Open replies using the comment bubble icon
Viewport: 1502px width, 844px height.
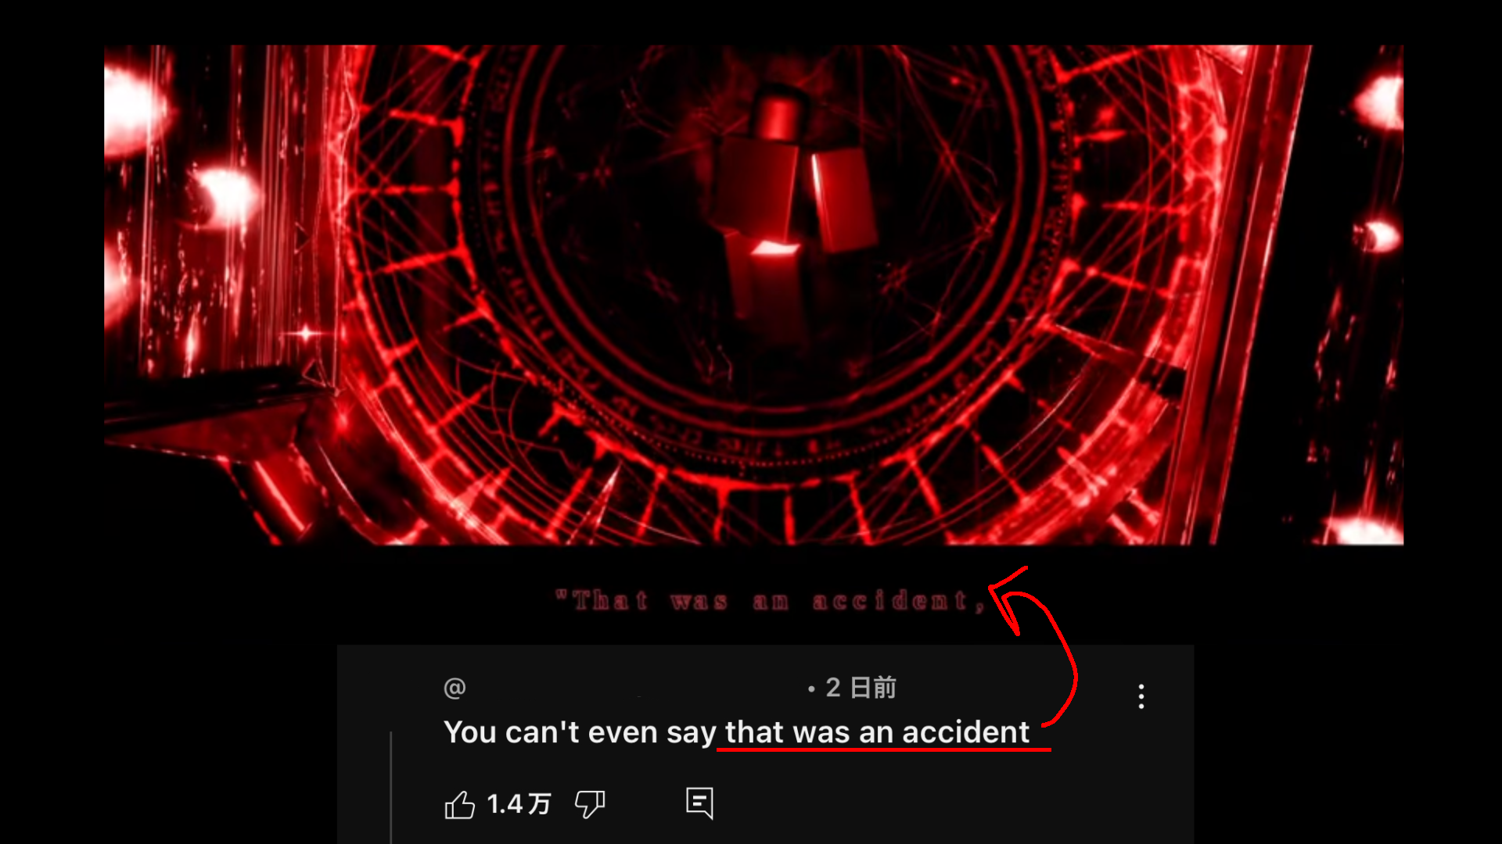point(699,803)
